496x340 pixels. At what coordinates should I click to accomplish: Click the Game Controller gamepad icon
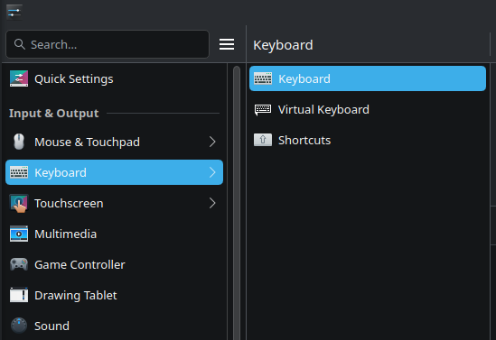[x=19, y=264]
